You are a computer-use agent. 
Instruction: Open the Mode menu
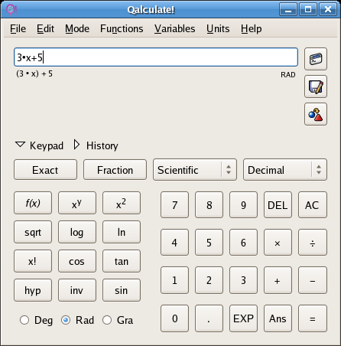coord(77,28)
